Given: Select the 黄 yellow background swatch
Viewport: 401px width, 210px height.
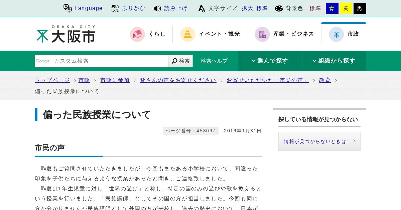Looking at the screenshot, I should pos(346,8).
